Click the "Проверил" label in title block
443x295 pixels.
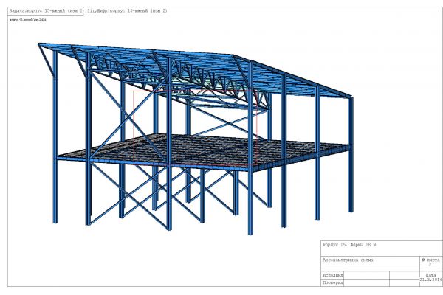[332, 282]
